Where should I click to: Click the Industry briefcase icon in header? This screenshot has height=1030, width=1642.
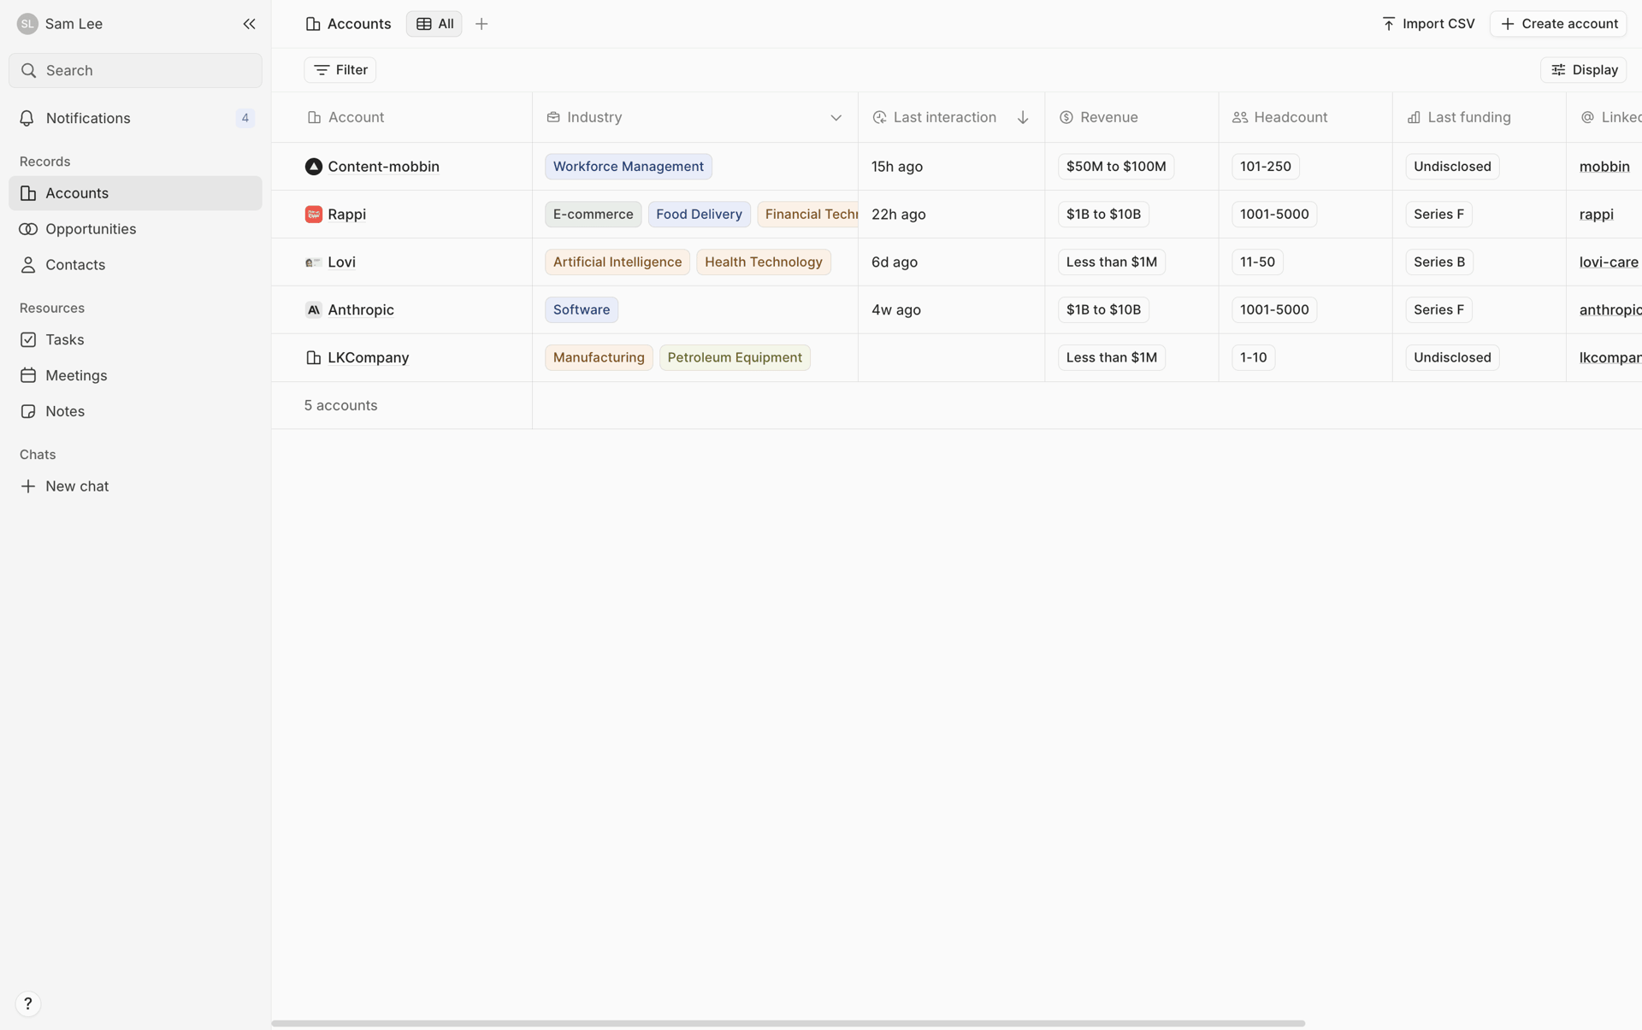point(553,117)
